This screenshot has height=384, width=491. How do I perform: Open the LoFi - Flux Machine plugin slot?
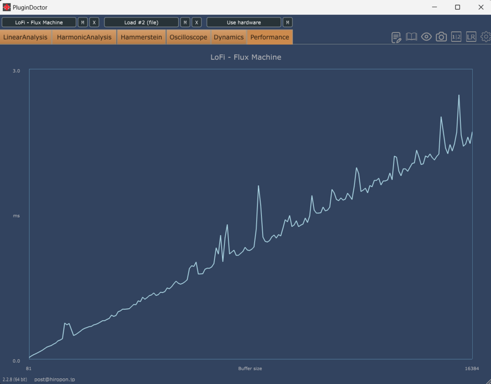[39, 22]
